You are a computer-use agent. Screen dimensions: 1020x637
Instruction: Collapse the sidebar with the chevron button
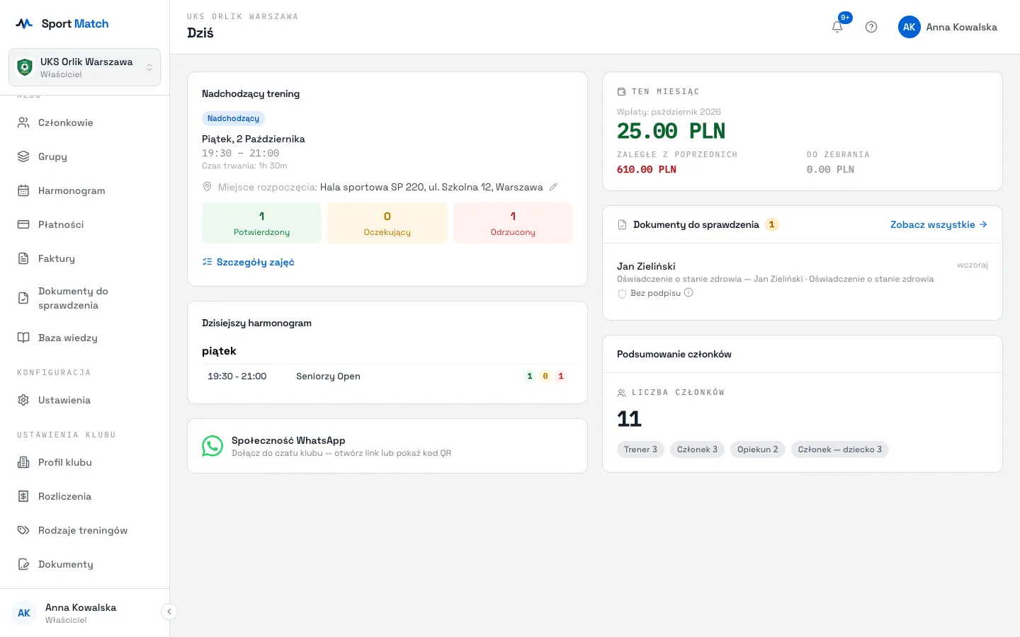point(169,612)
